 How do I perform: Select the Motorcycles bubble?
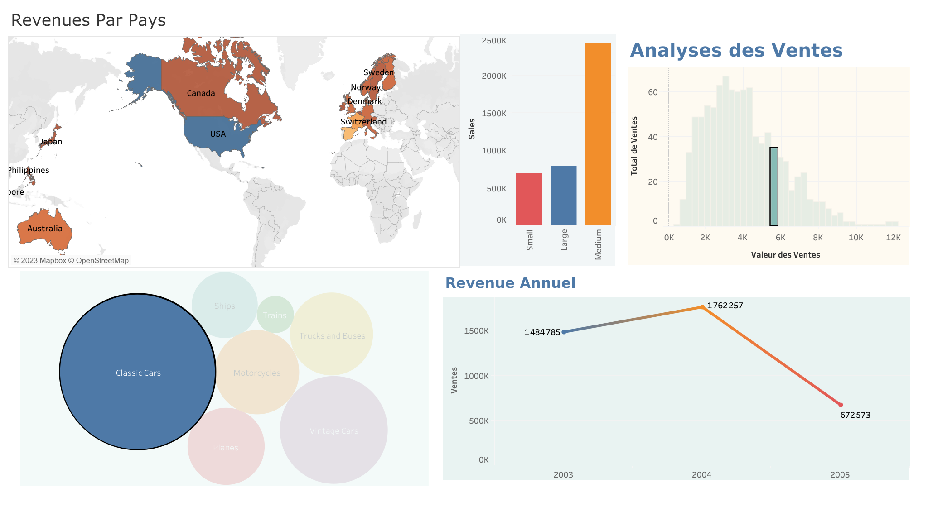pos(256,372)
